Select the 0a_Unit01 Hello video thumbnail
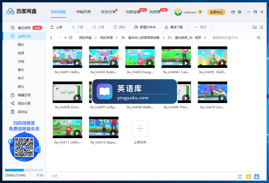 point(68,57)
